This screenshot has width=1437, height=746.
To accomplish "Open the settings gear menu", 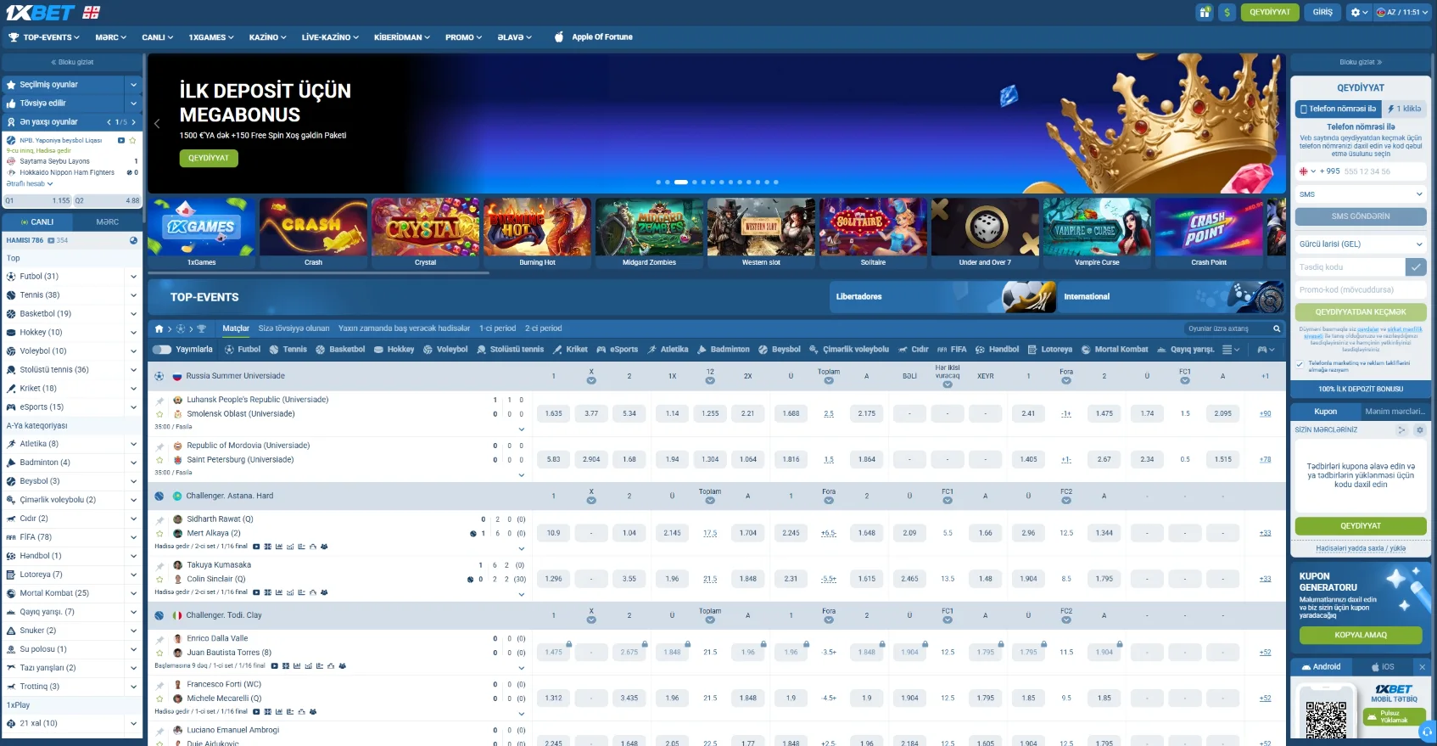I will tap(1359, 12).
